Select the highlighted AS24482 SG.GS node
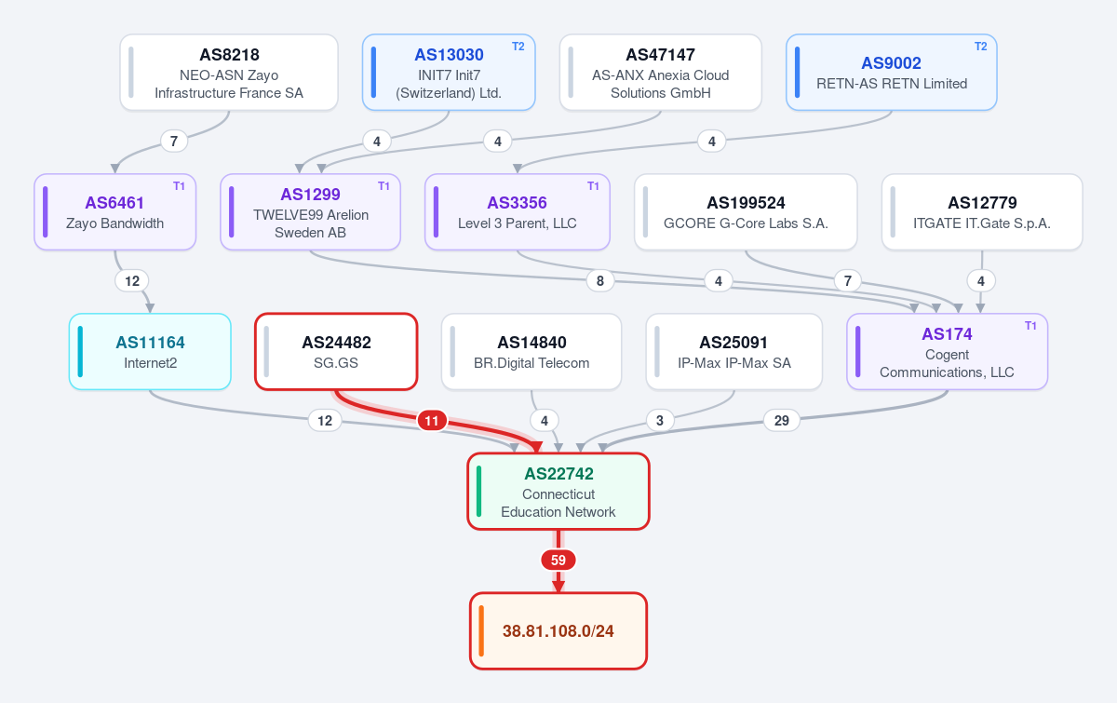 [x=336, y=352]
